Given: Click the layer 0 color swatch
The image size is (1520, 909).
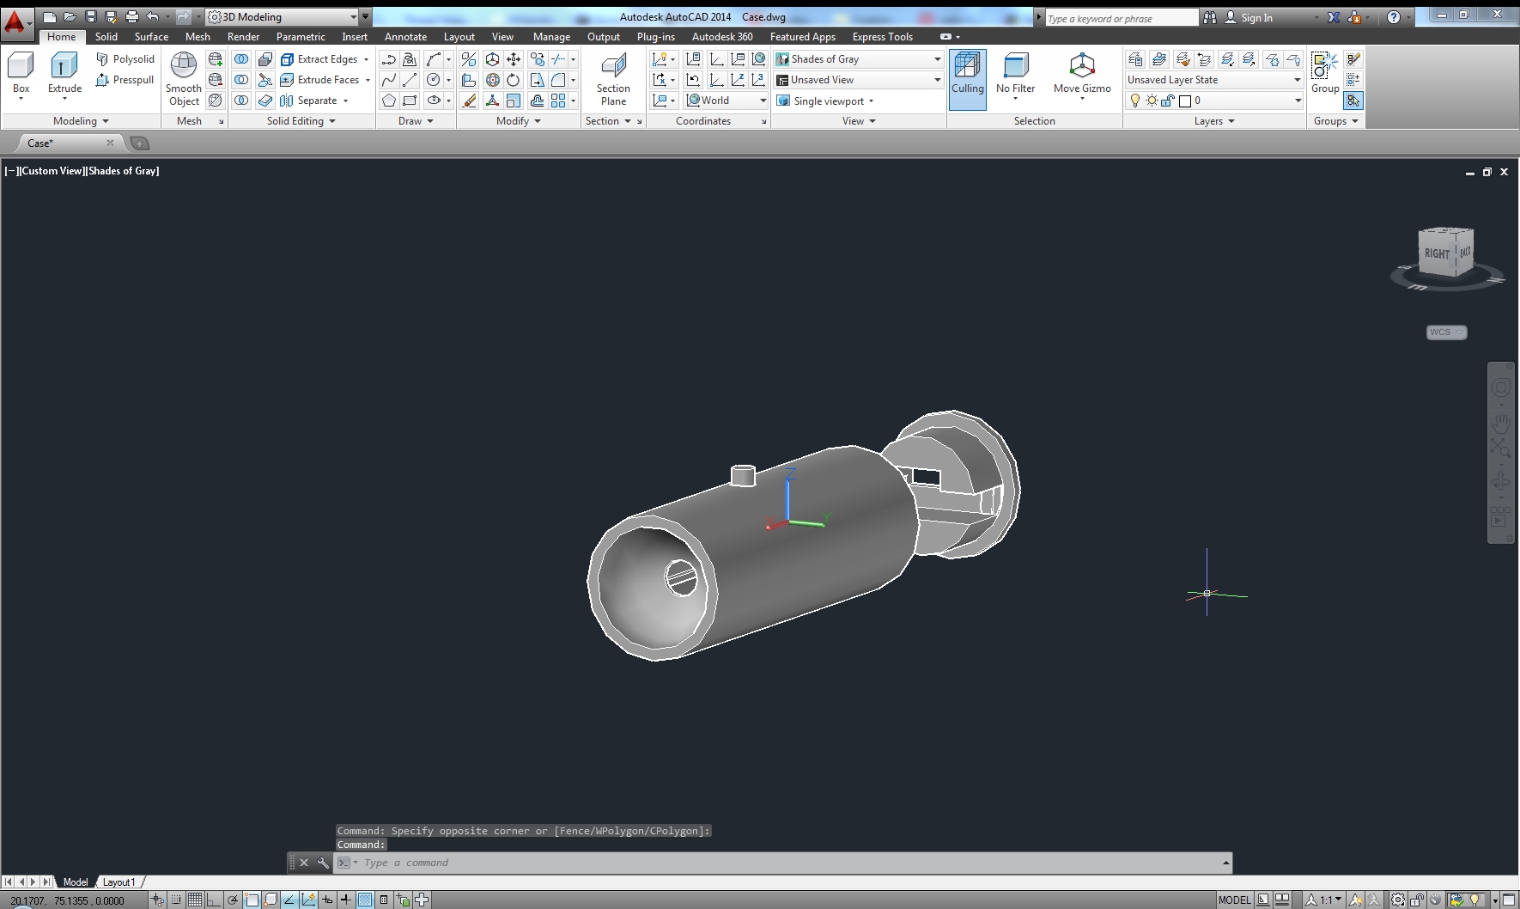Looking at the screenshot, I should pos(1185,101).
